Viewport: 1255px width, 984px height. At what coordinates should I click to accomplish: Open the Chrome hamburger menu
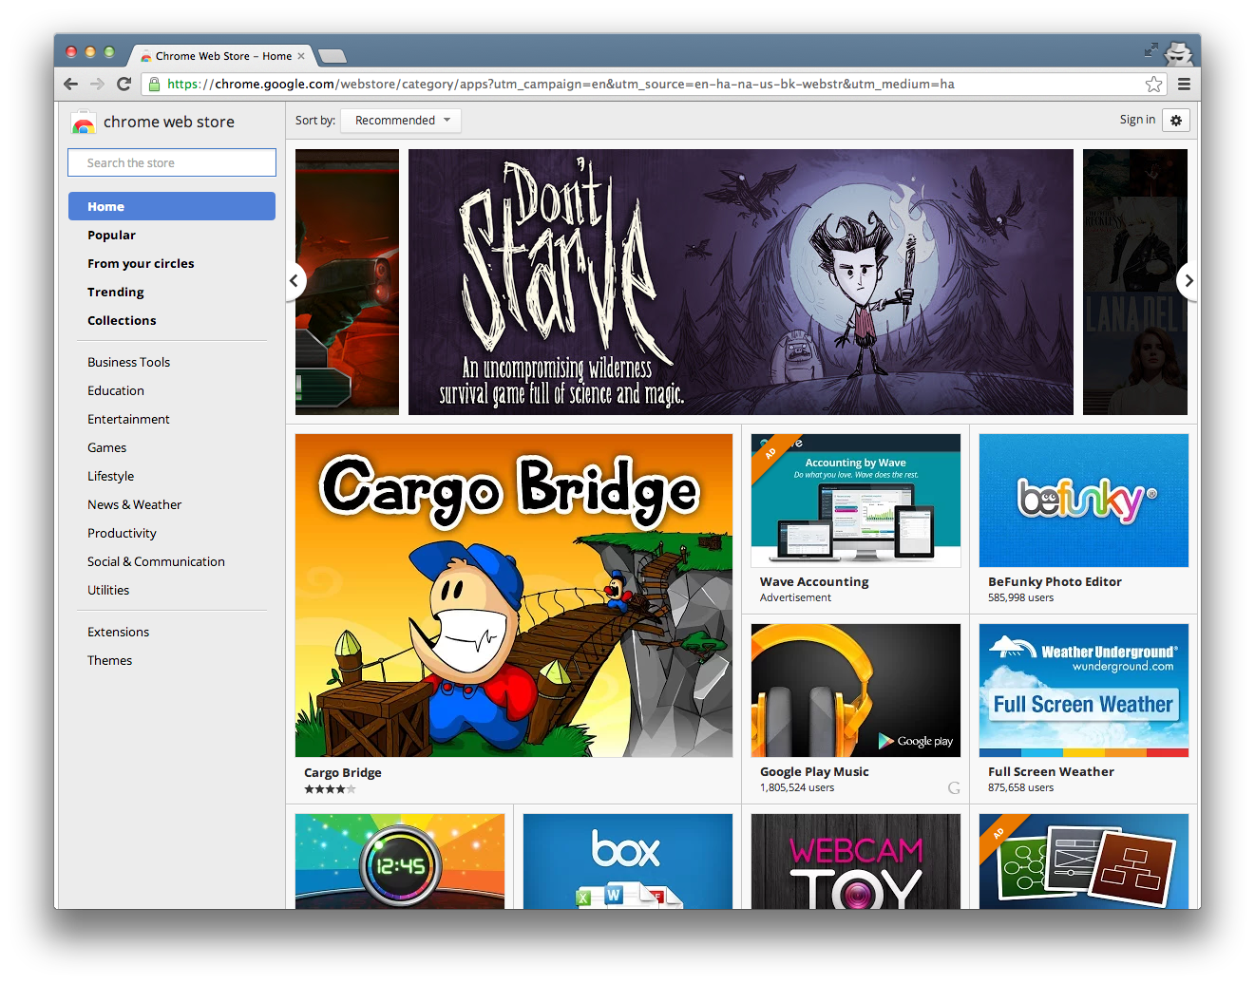click(1184, 84)
